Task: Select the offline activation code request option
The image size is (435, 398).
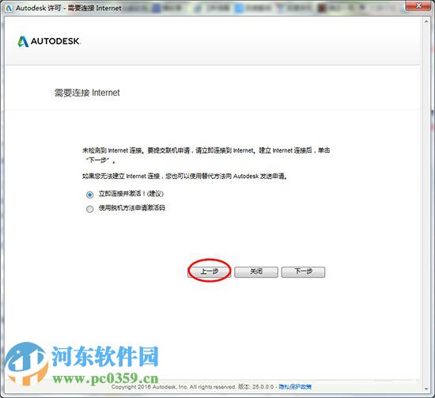Action: pos(89,209)
